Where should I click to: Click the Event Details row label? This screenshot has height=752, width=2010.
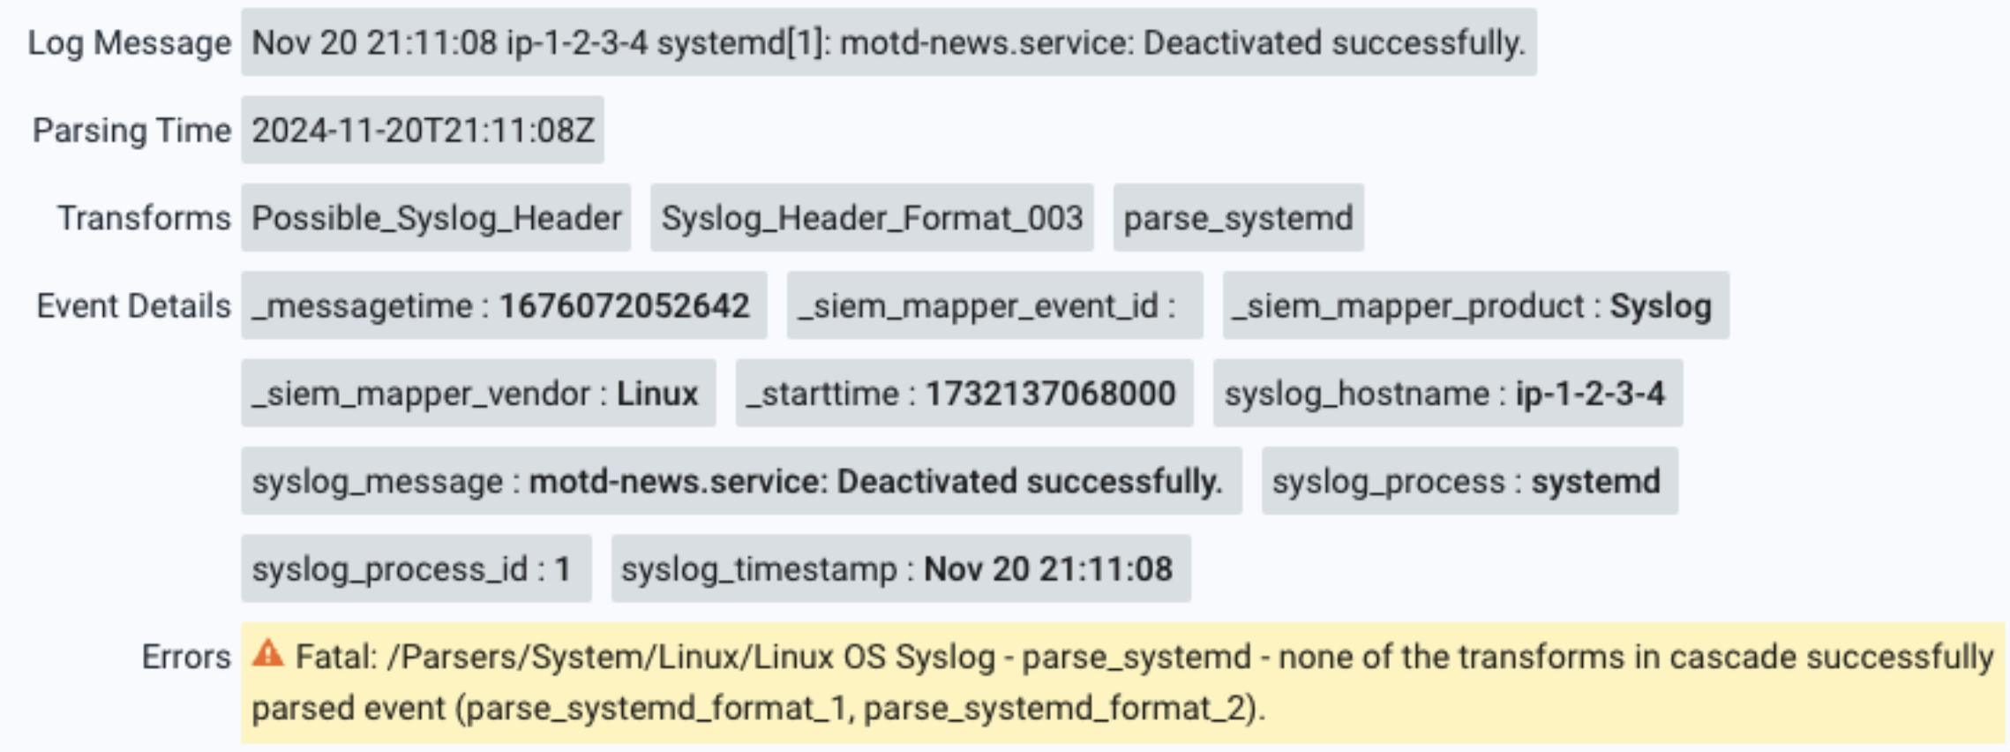132,306
